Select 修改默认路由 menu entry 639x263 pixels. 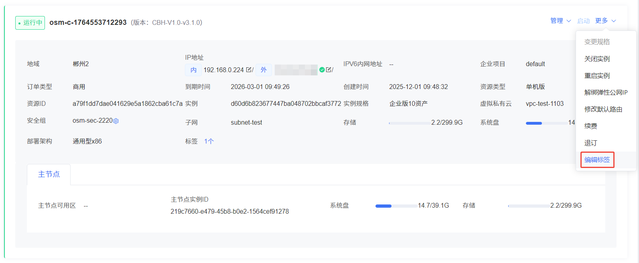(x=603, y=109)
